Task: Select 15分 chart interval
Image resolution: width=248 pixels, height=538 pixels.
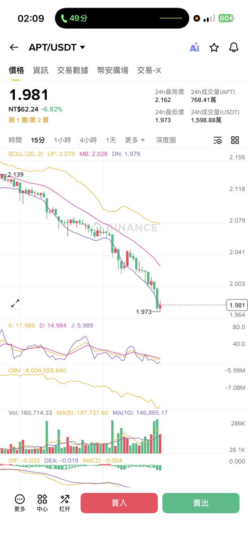Action: [38, 140]
